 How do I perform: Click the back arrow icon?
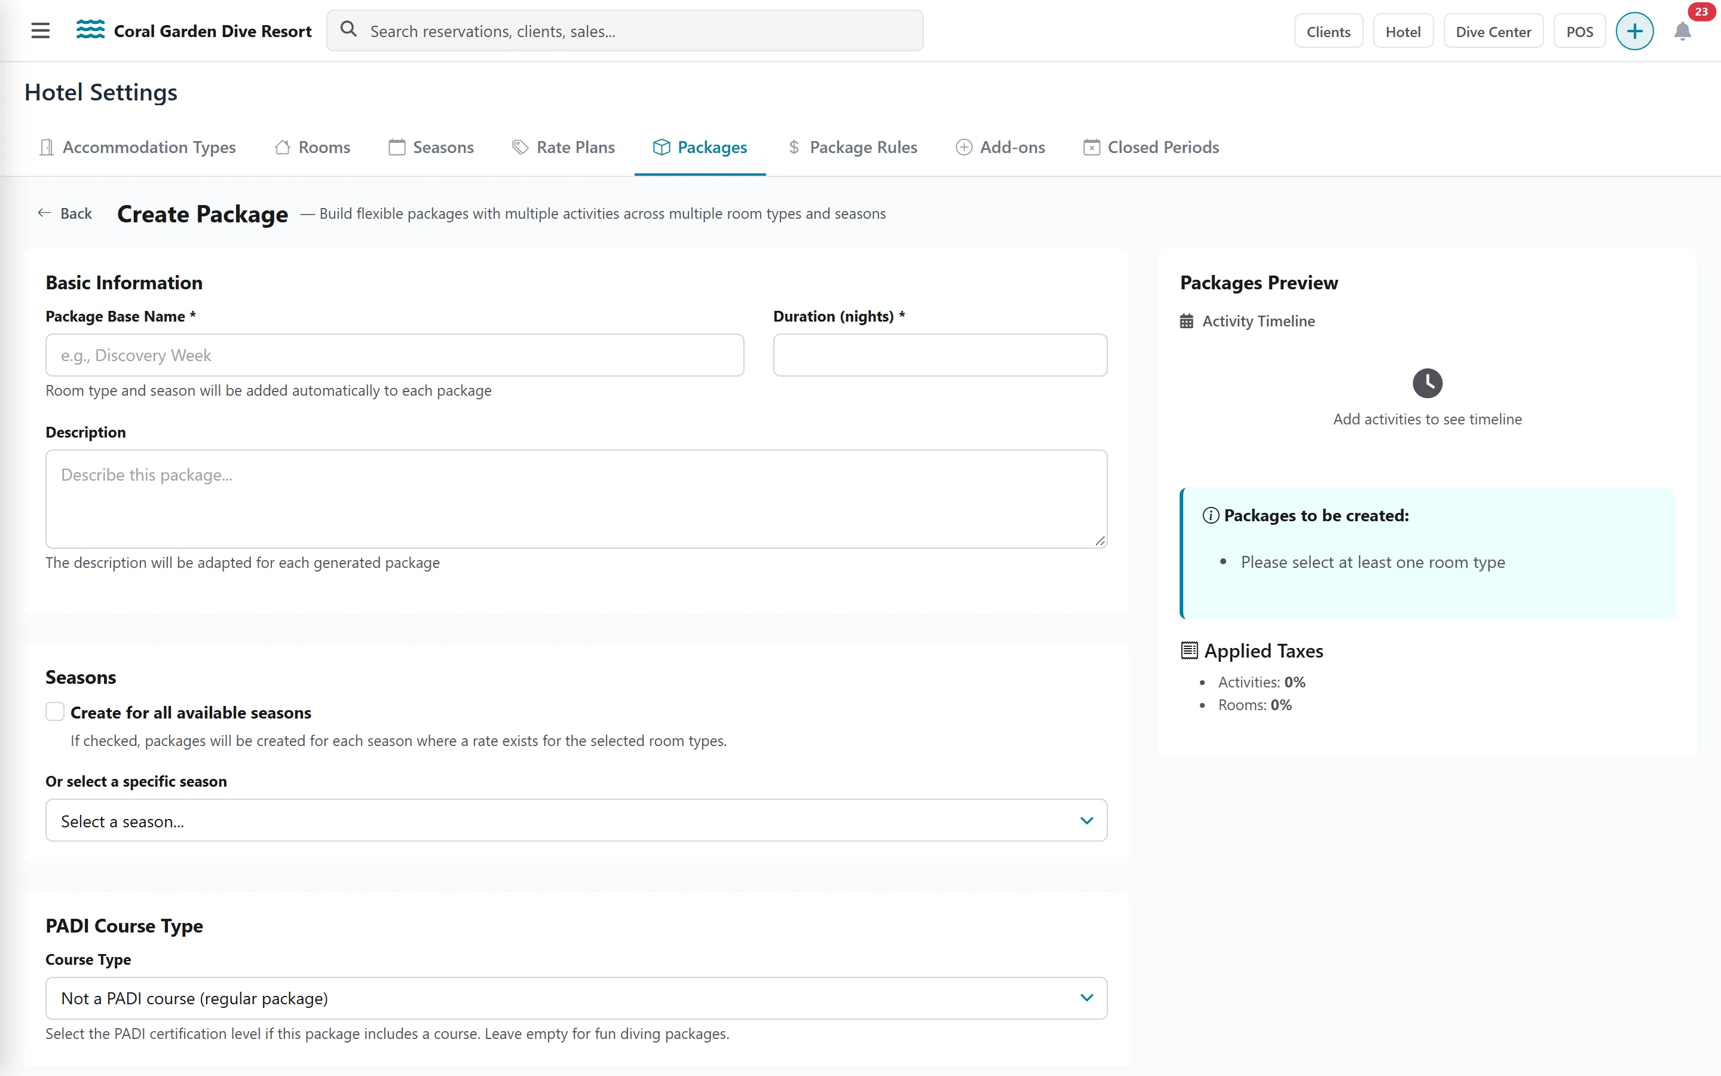pos(44,213)
